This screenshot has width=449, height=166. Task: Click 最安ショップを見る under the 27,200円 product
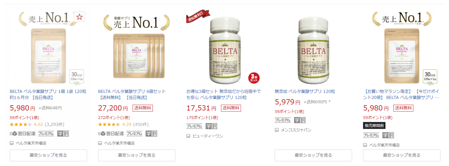137,155
